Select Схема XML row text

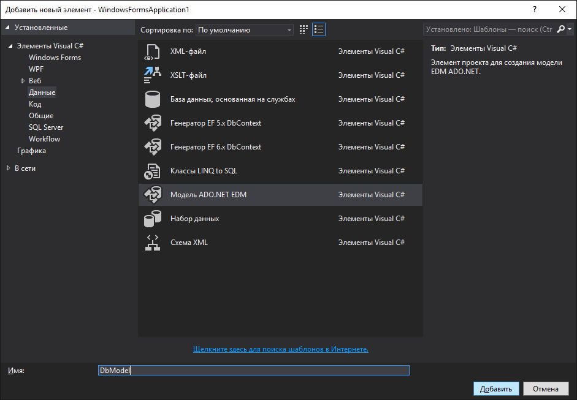coord(189,243)
